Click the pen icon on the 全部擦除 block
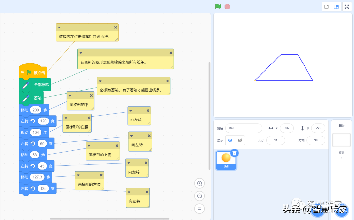 coord(26,85)
